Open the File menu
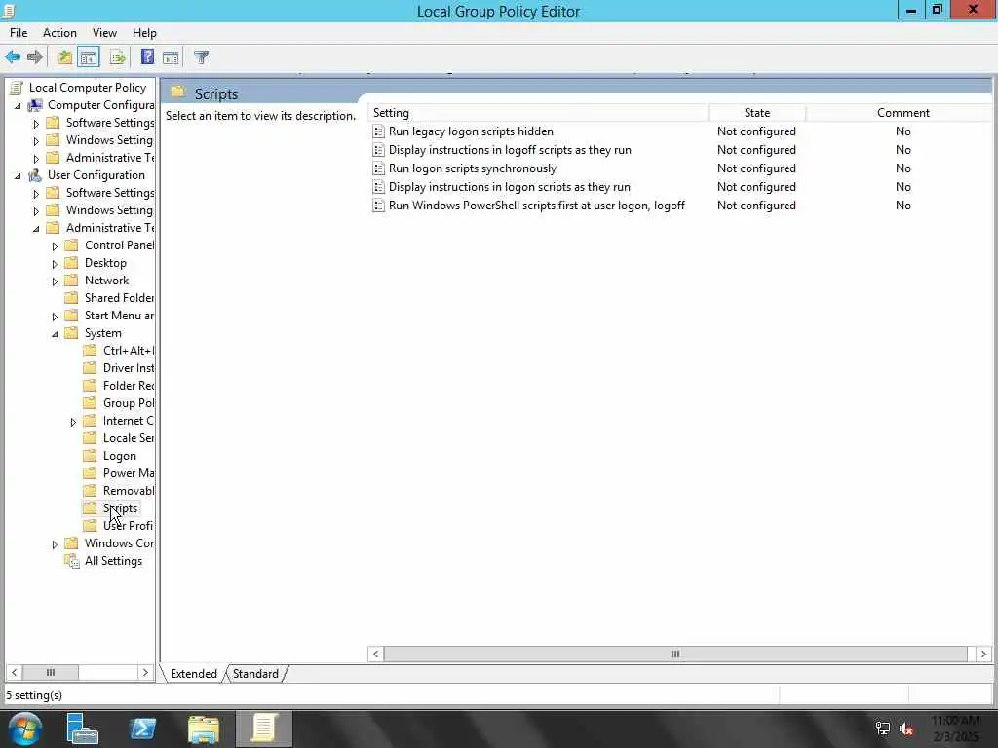The width and height of the screenshot is (998, 748). pos(19,33)
